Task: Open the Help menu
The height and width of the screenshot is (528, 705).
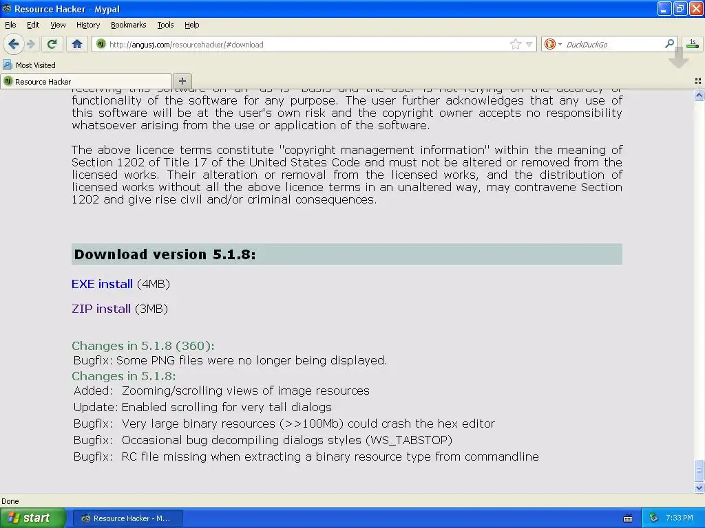Action: [191, 25]
